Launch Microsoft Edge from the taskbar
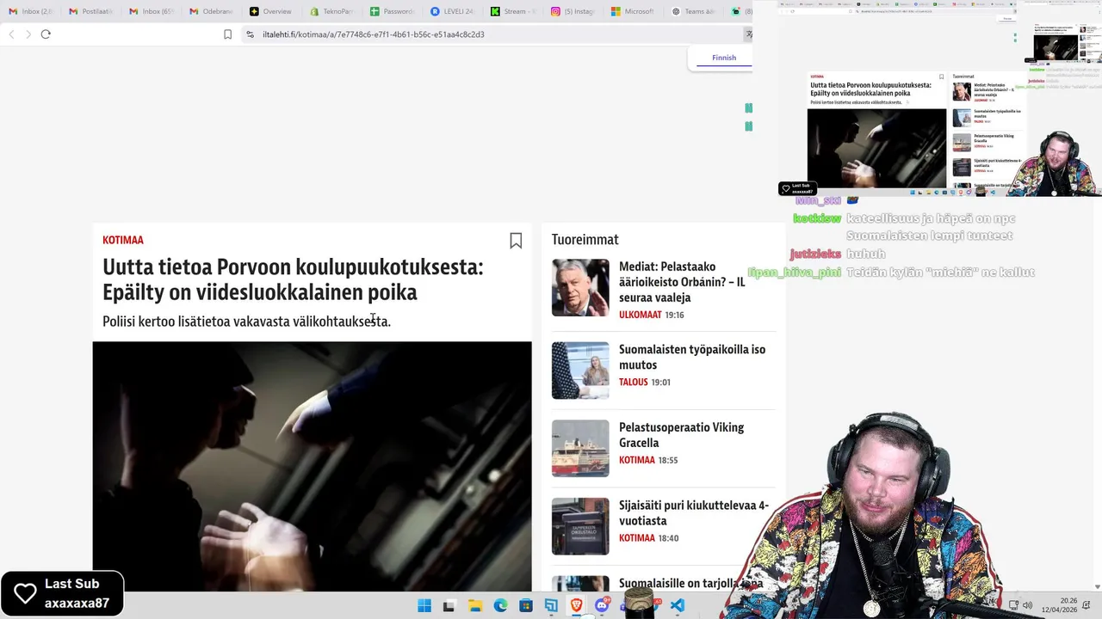1102x619 pixels. 500,605
